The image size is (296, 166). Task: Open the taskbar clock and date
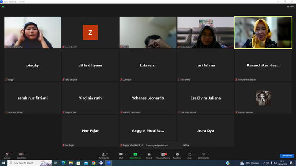click(x=283, y=163)
